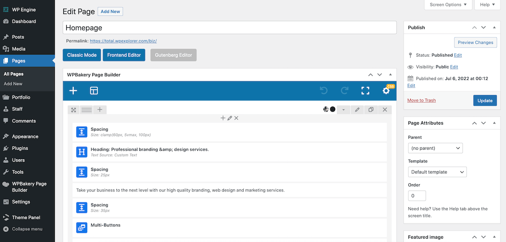Open page settings gear with CSS badge
Screen dimensions: 506x242
click(386, 90)
